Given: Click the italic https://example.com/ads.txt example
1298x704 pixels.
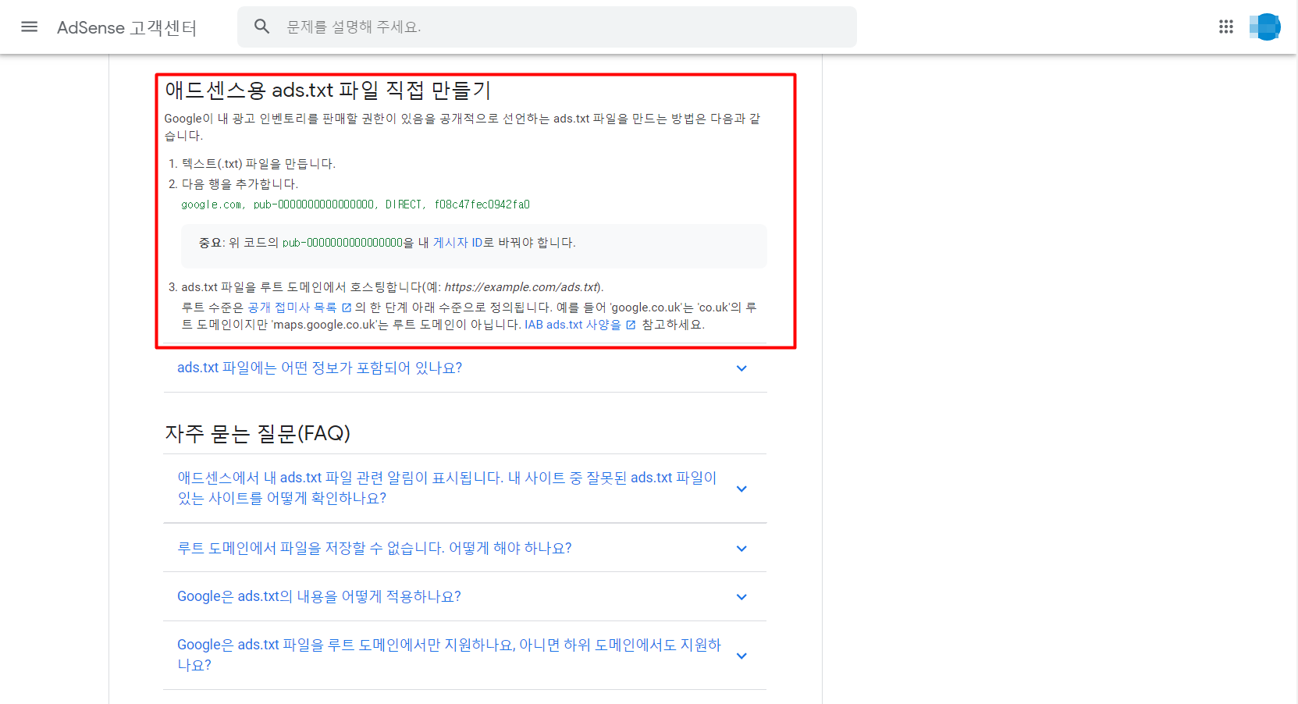Looking at the screenshot, I should point(522,287).
